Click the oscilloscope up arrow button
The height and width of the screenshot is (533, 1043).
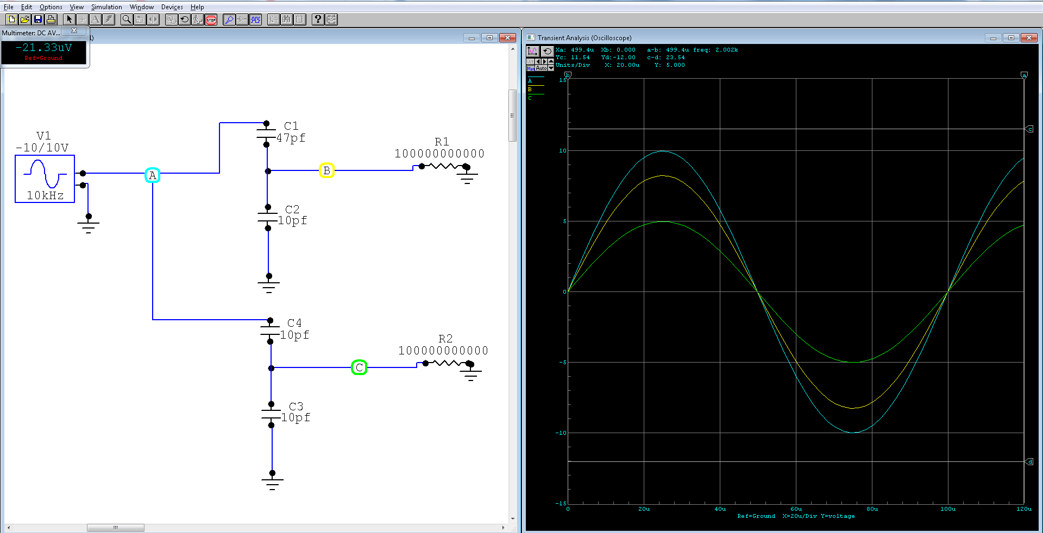pyautogui.click(x=551, y=61)
